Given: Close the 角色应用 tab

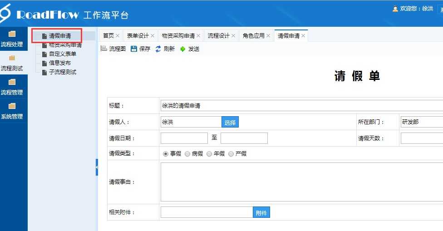Looking at the screenshot, I should coord(268,35).
